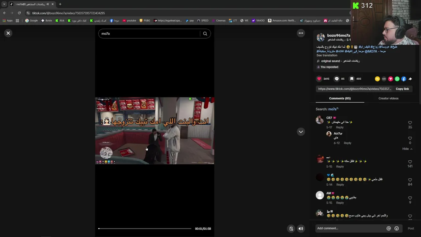Open bozo96mo7a profile avatar
Image resolution: width=421 pixels, height=237 pixels.
click(321, 37)
